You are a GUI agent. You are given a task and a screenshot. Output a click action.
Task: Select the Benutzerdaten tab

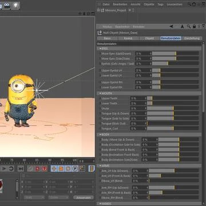click(x=171, y=38)
